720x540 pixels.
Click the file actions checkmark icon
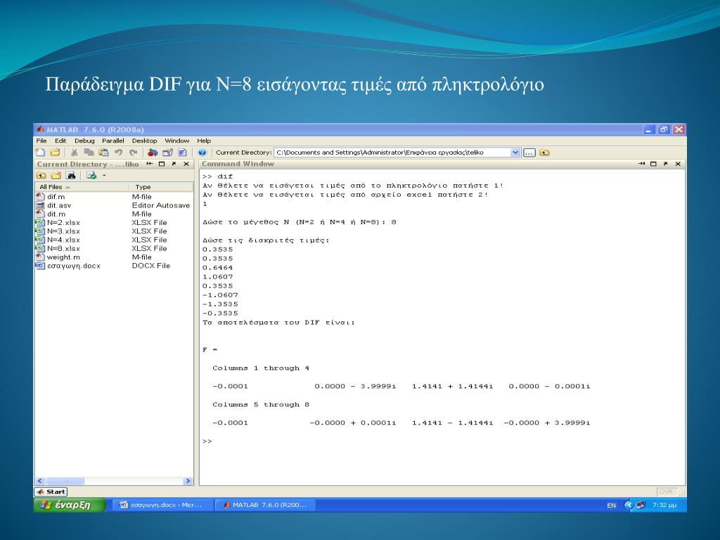click(91, 175)
